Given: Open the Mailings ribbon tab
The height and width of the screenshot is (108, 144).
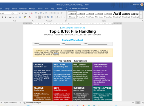Looking at the screenshot, I should 32,9.
